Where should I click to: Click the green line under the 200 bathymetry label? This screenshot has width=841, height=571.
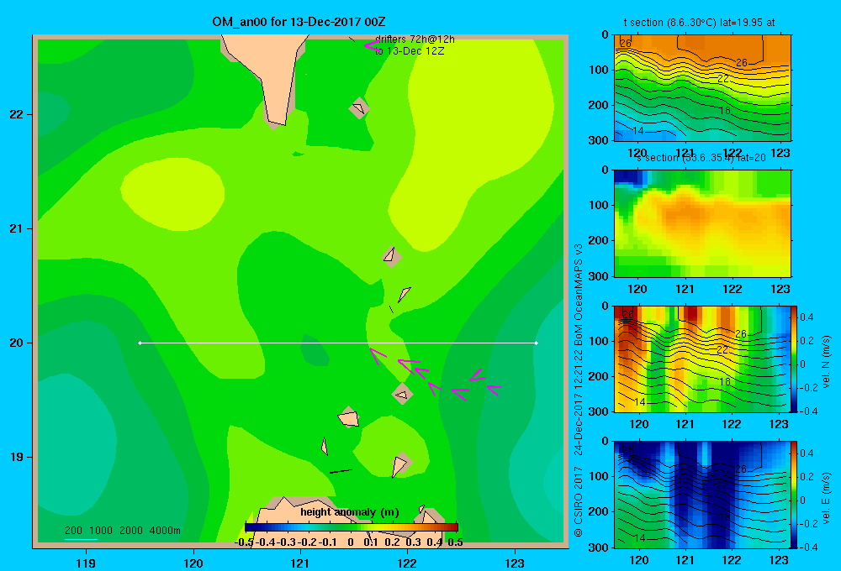81,539
